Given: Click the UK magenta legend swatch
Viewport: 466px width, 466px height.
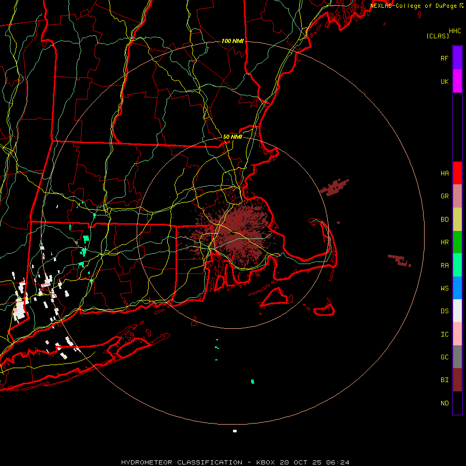Looking at the screenshot, I should point(457,81).
